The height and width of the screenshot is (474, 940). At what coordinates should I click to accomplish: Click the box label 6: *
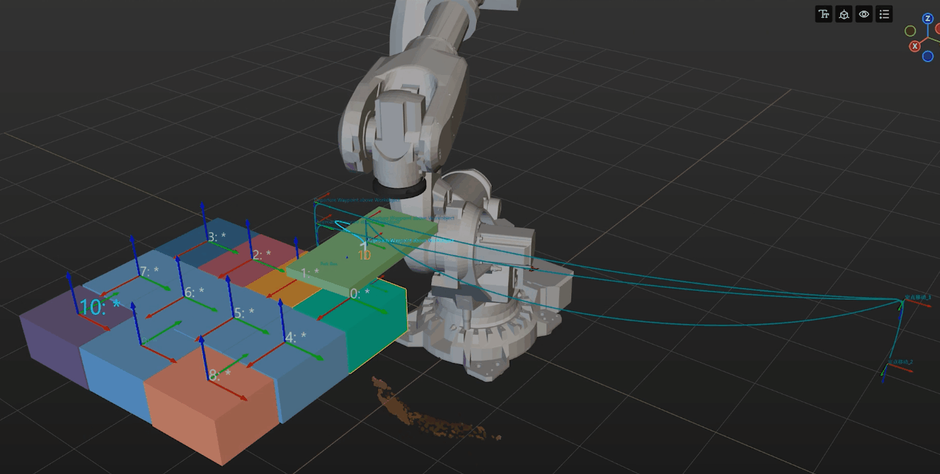194,291
